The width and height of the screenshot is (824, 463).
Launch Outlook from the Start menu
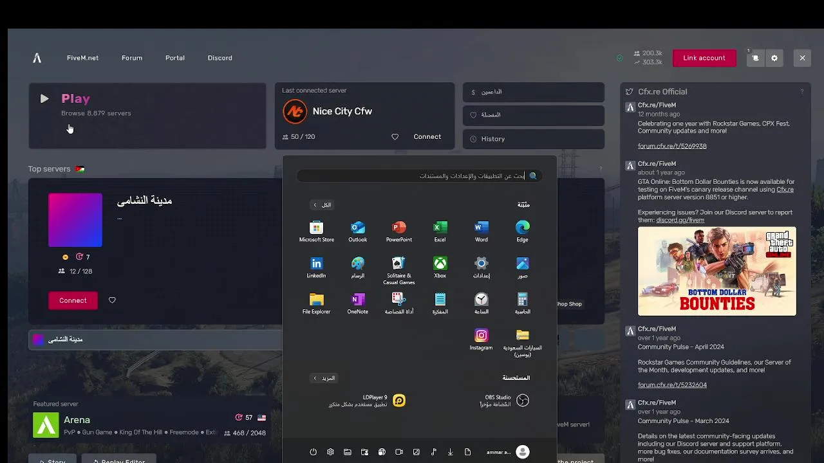358,232
